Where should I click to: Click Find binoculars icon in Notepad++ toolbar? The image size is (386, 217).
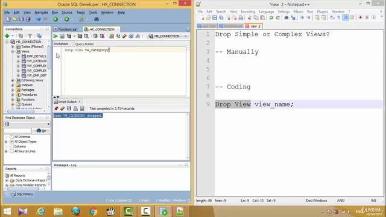(x=286, y=17)
